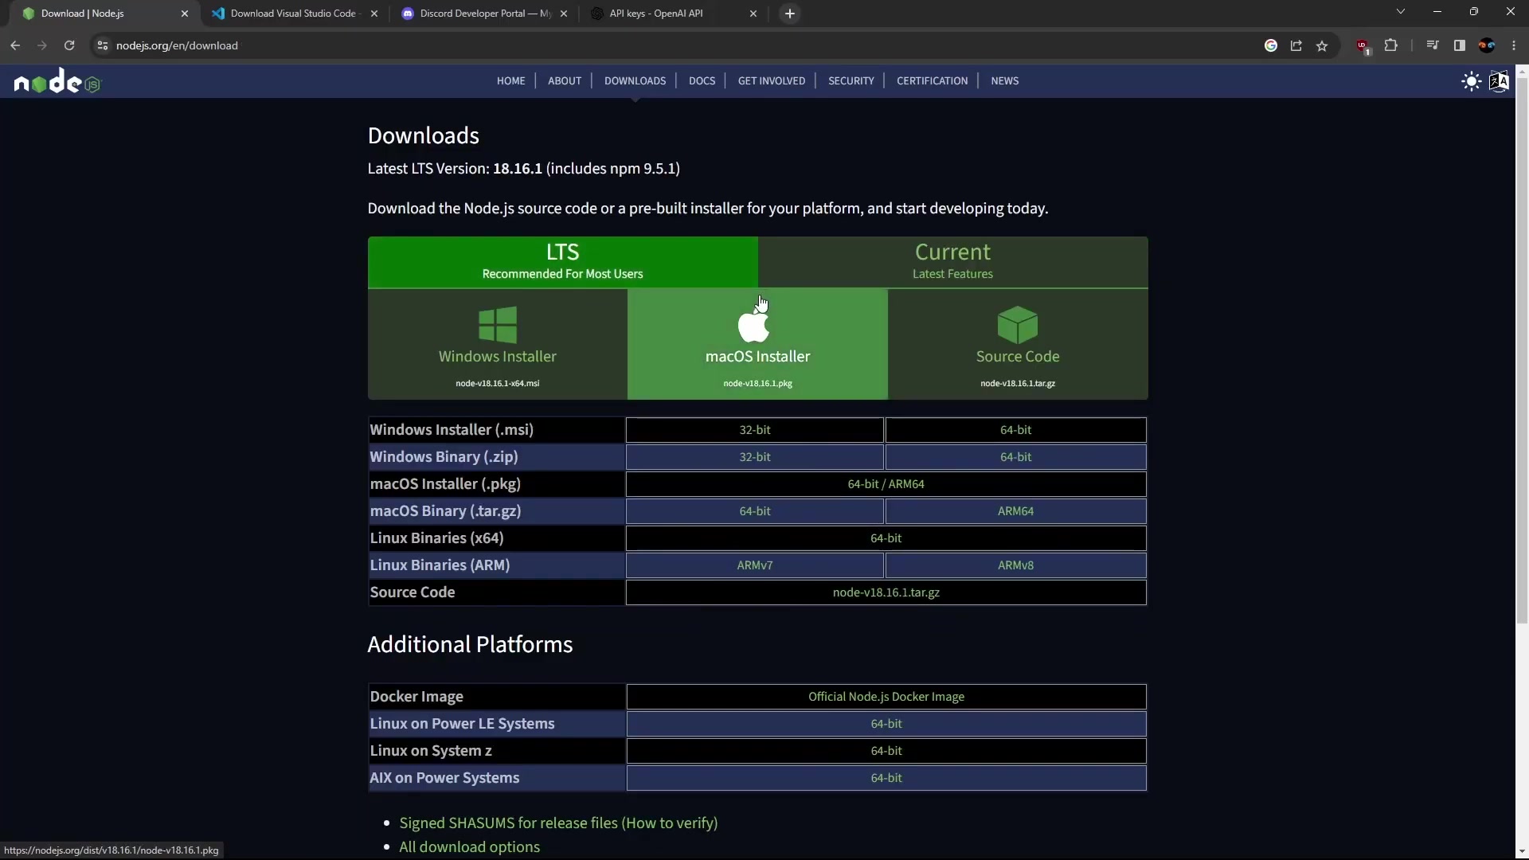Open the ABOUT navigation item

pos(565,81)
